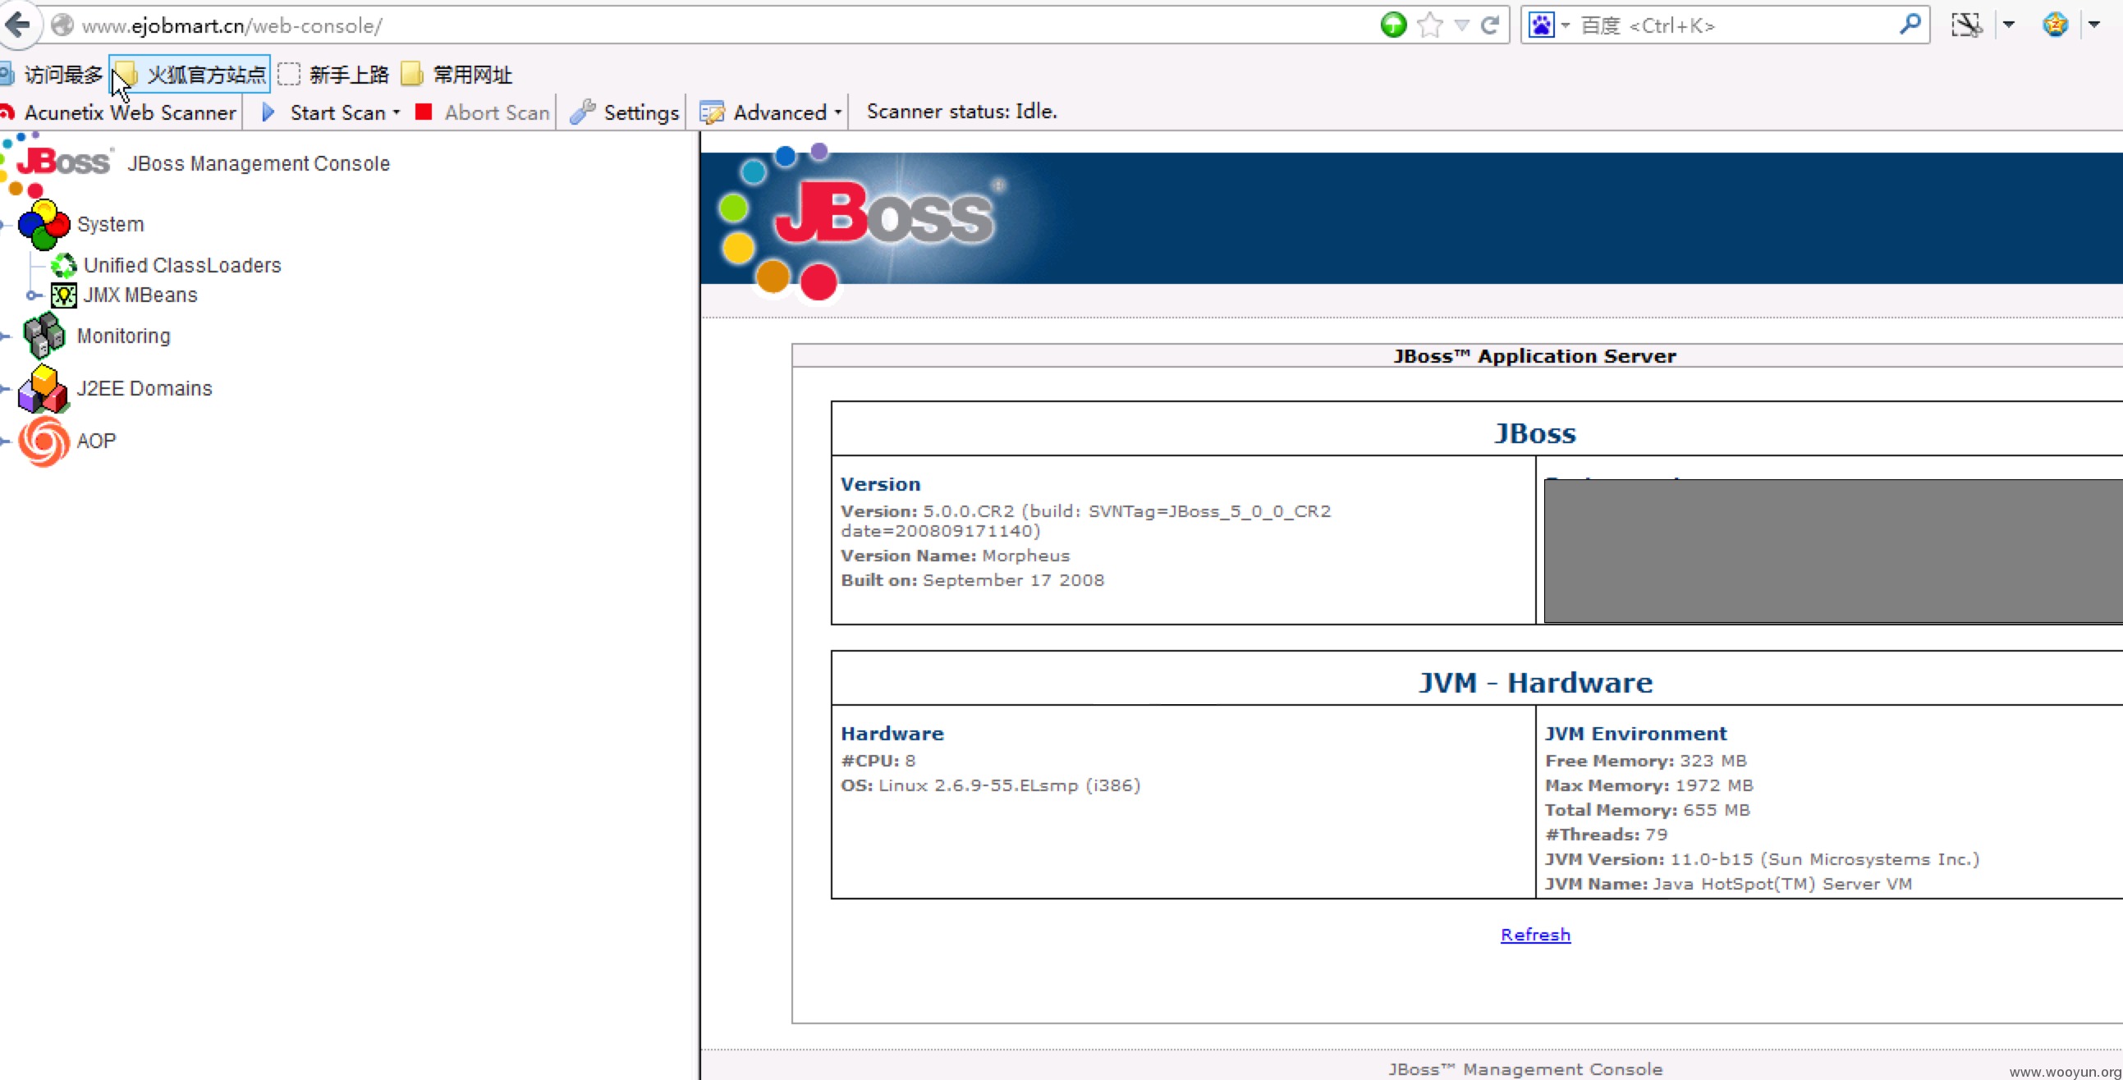Click the 常用网址 folder icon
The width and height of the screenshot is (2123, 1080).
point(412,75)
